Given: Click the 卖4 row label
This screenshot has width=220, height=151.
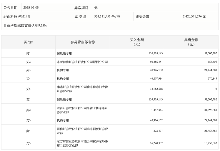Looking at the screenshot, I should point(28,130).
